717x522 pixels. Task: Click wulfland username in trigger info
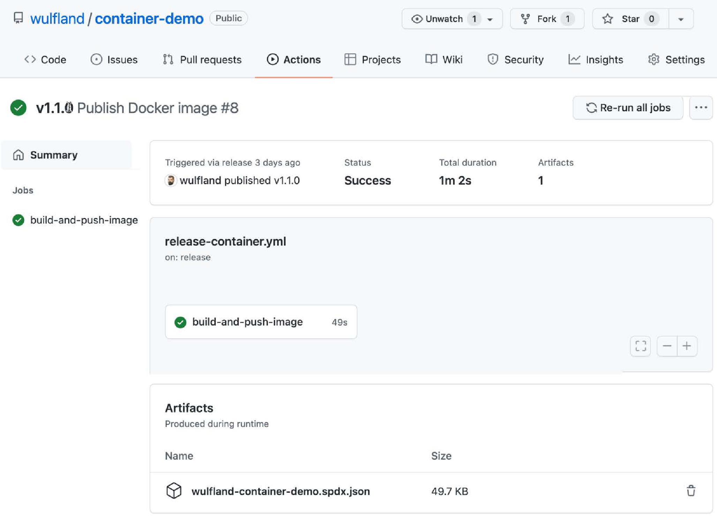[201, 180]
